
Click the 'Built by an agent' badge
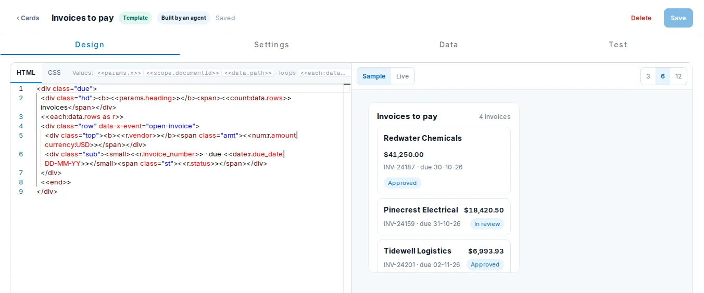[x=184, y=18]
